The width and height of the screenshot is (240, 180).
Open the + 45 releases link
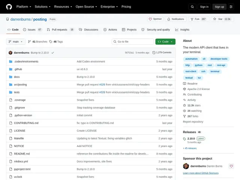tap(190, 148)
